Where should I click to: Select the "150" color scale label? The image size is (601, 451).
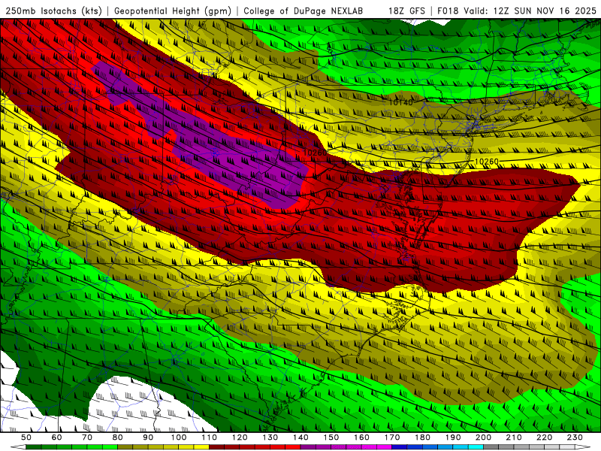pos(331,437)
